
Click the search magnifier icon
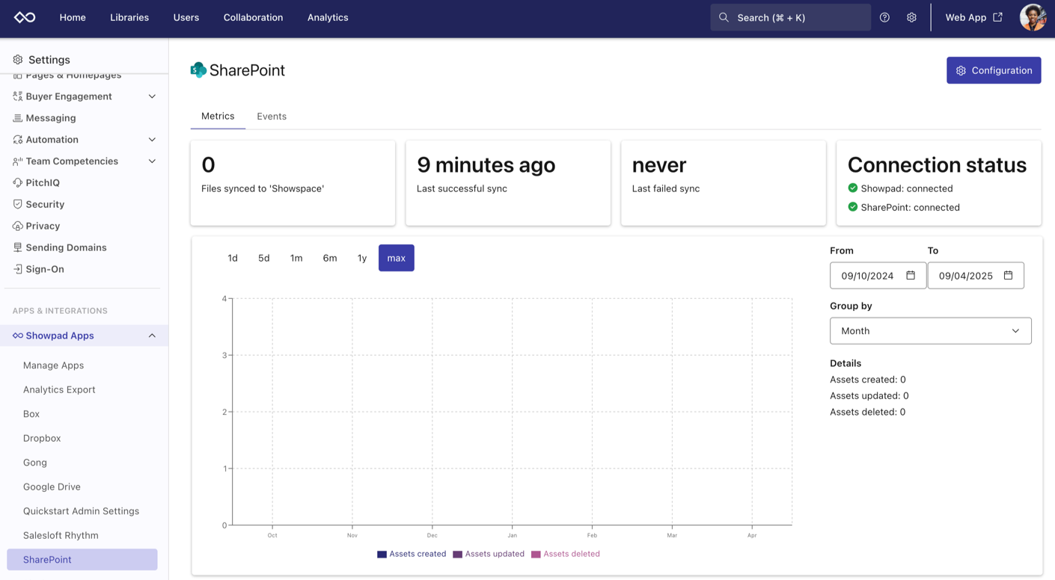tap(724, 17)
